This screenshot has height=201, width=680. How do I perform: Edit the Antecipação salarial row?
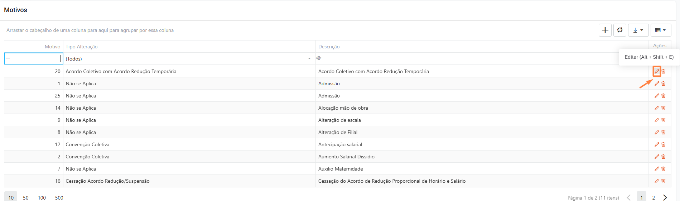(657, 144)
